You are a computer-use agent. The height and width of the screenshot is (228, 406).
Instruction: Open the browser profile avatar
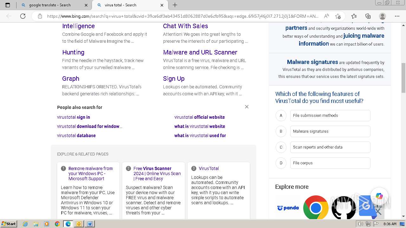point(383,16)
